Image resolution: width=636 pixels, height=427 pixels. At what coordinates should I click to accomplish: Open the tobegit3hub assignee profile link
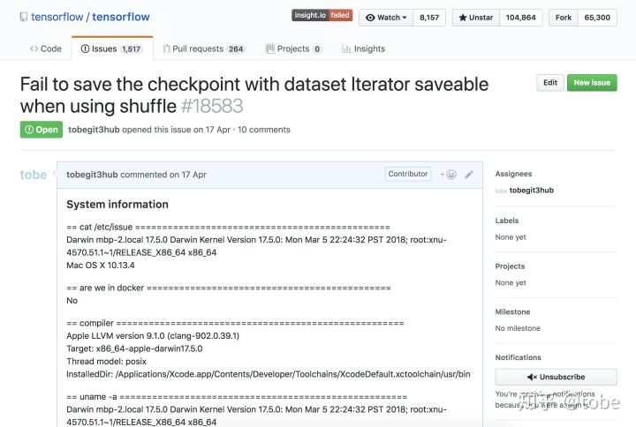tap(532, 191)
